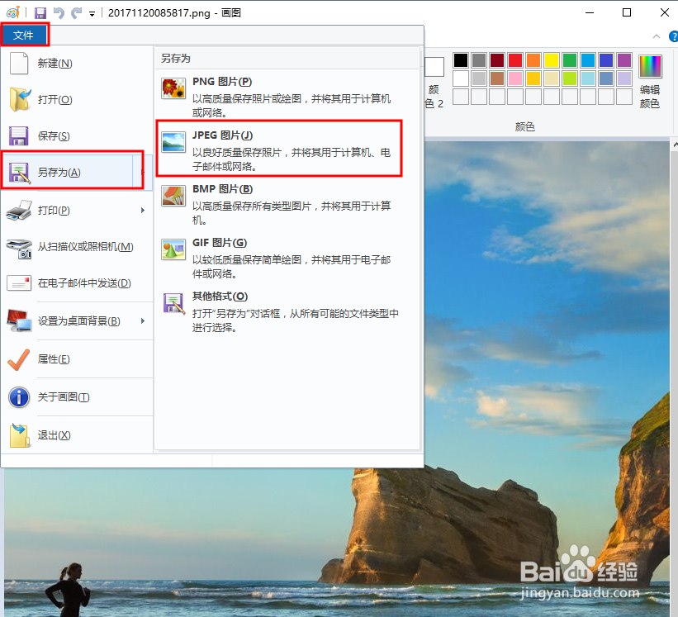This screenshot has height=617, width=678.
Task: Select 打印(P) menu entry
Action: click(77, 210)
